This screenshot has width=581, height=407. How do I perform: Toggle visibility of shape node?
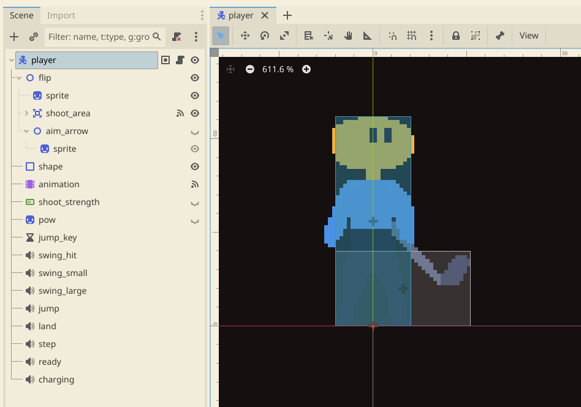point(195,166)
